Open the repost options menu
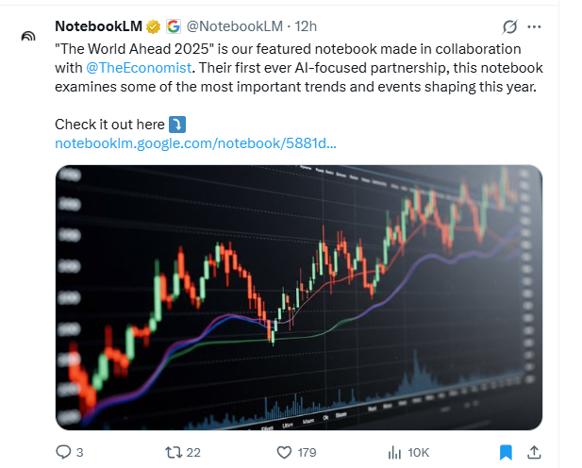 point(173,452)
